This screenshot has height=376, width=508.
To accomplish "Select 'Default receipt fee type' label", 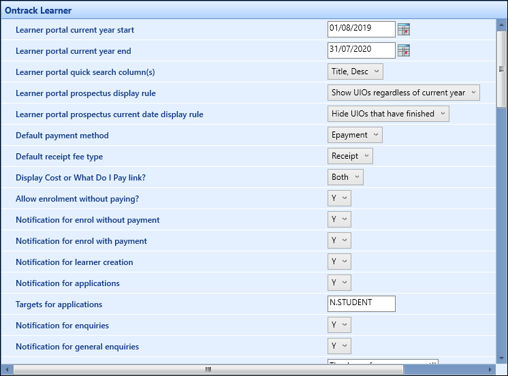I will pos(59,157).
